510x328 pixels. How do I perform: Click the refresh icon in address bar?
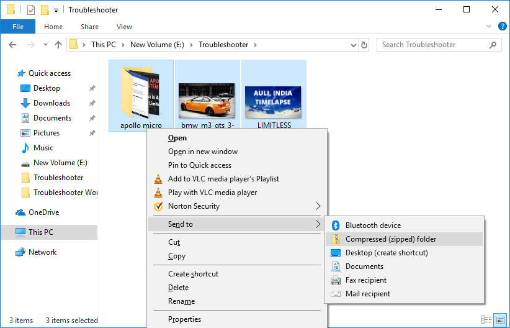364,45
